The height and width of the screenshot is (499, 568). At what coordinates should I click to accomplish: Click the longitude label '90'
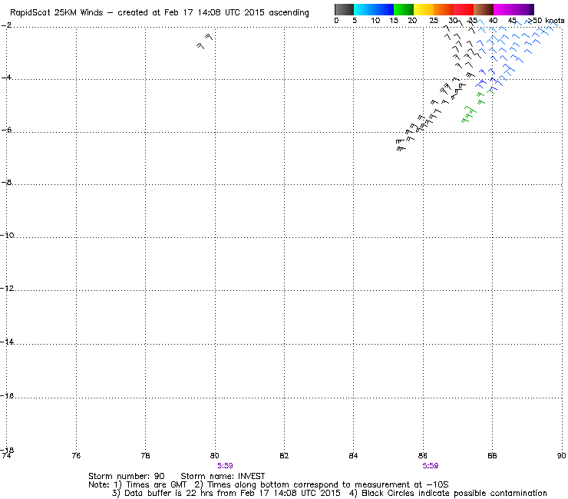pos(561,455)
